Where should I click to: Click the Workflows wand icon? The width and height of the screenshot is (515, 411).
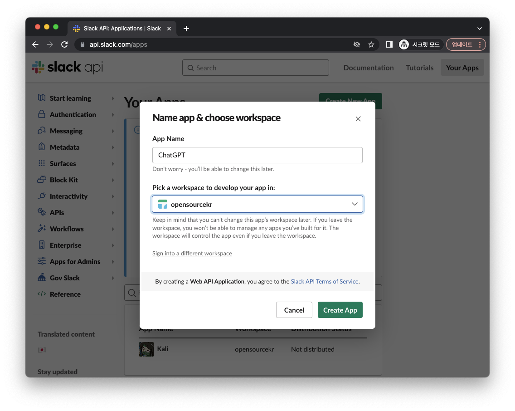(x=42, y=228)
